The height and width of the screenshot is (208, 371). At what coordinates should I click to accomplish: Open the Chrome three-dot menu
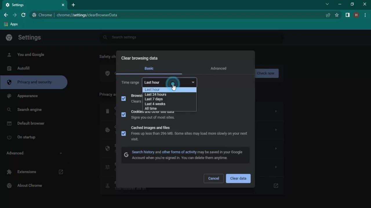point(365,15)
